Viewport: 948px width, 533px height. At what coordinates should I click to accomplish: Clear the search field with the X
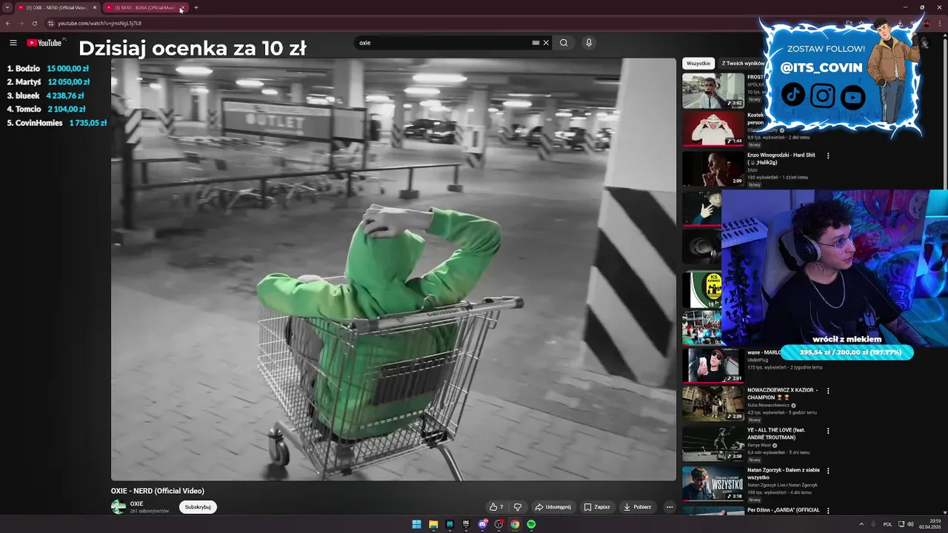click(546, 43)
